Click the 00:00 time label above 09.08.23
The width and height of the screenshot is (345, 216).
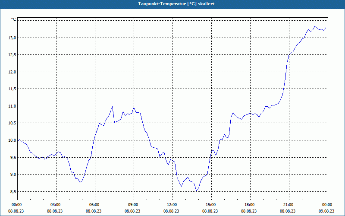pyautogui.click(x=328, y=205)
